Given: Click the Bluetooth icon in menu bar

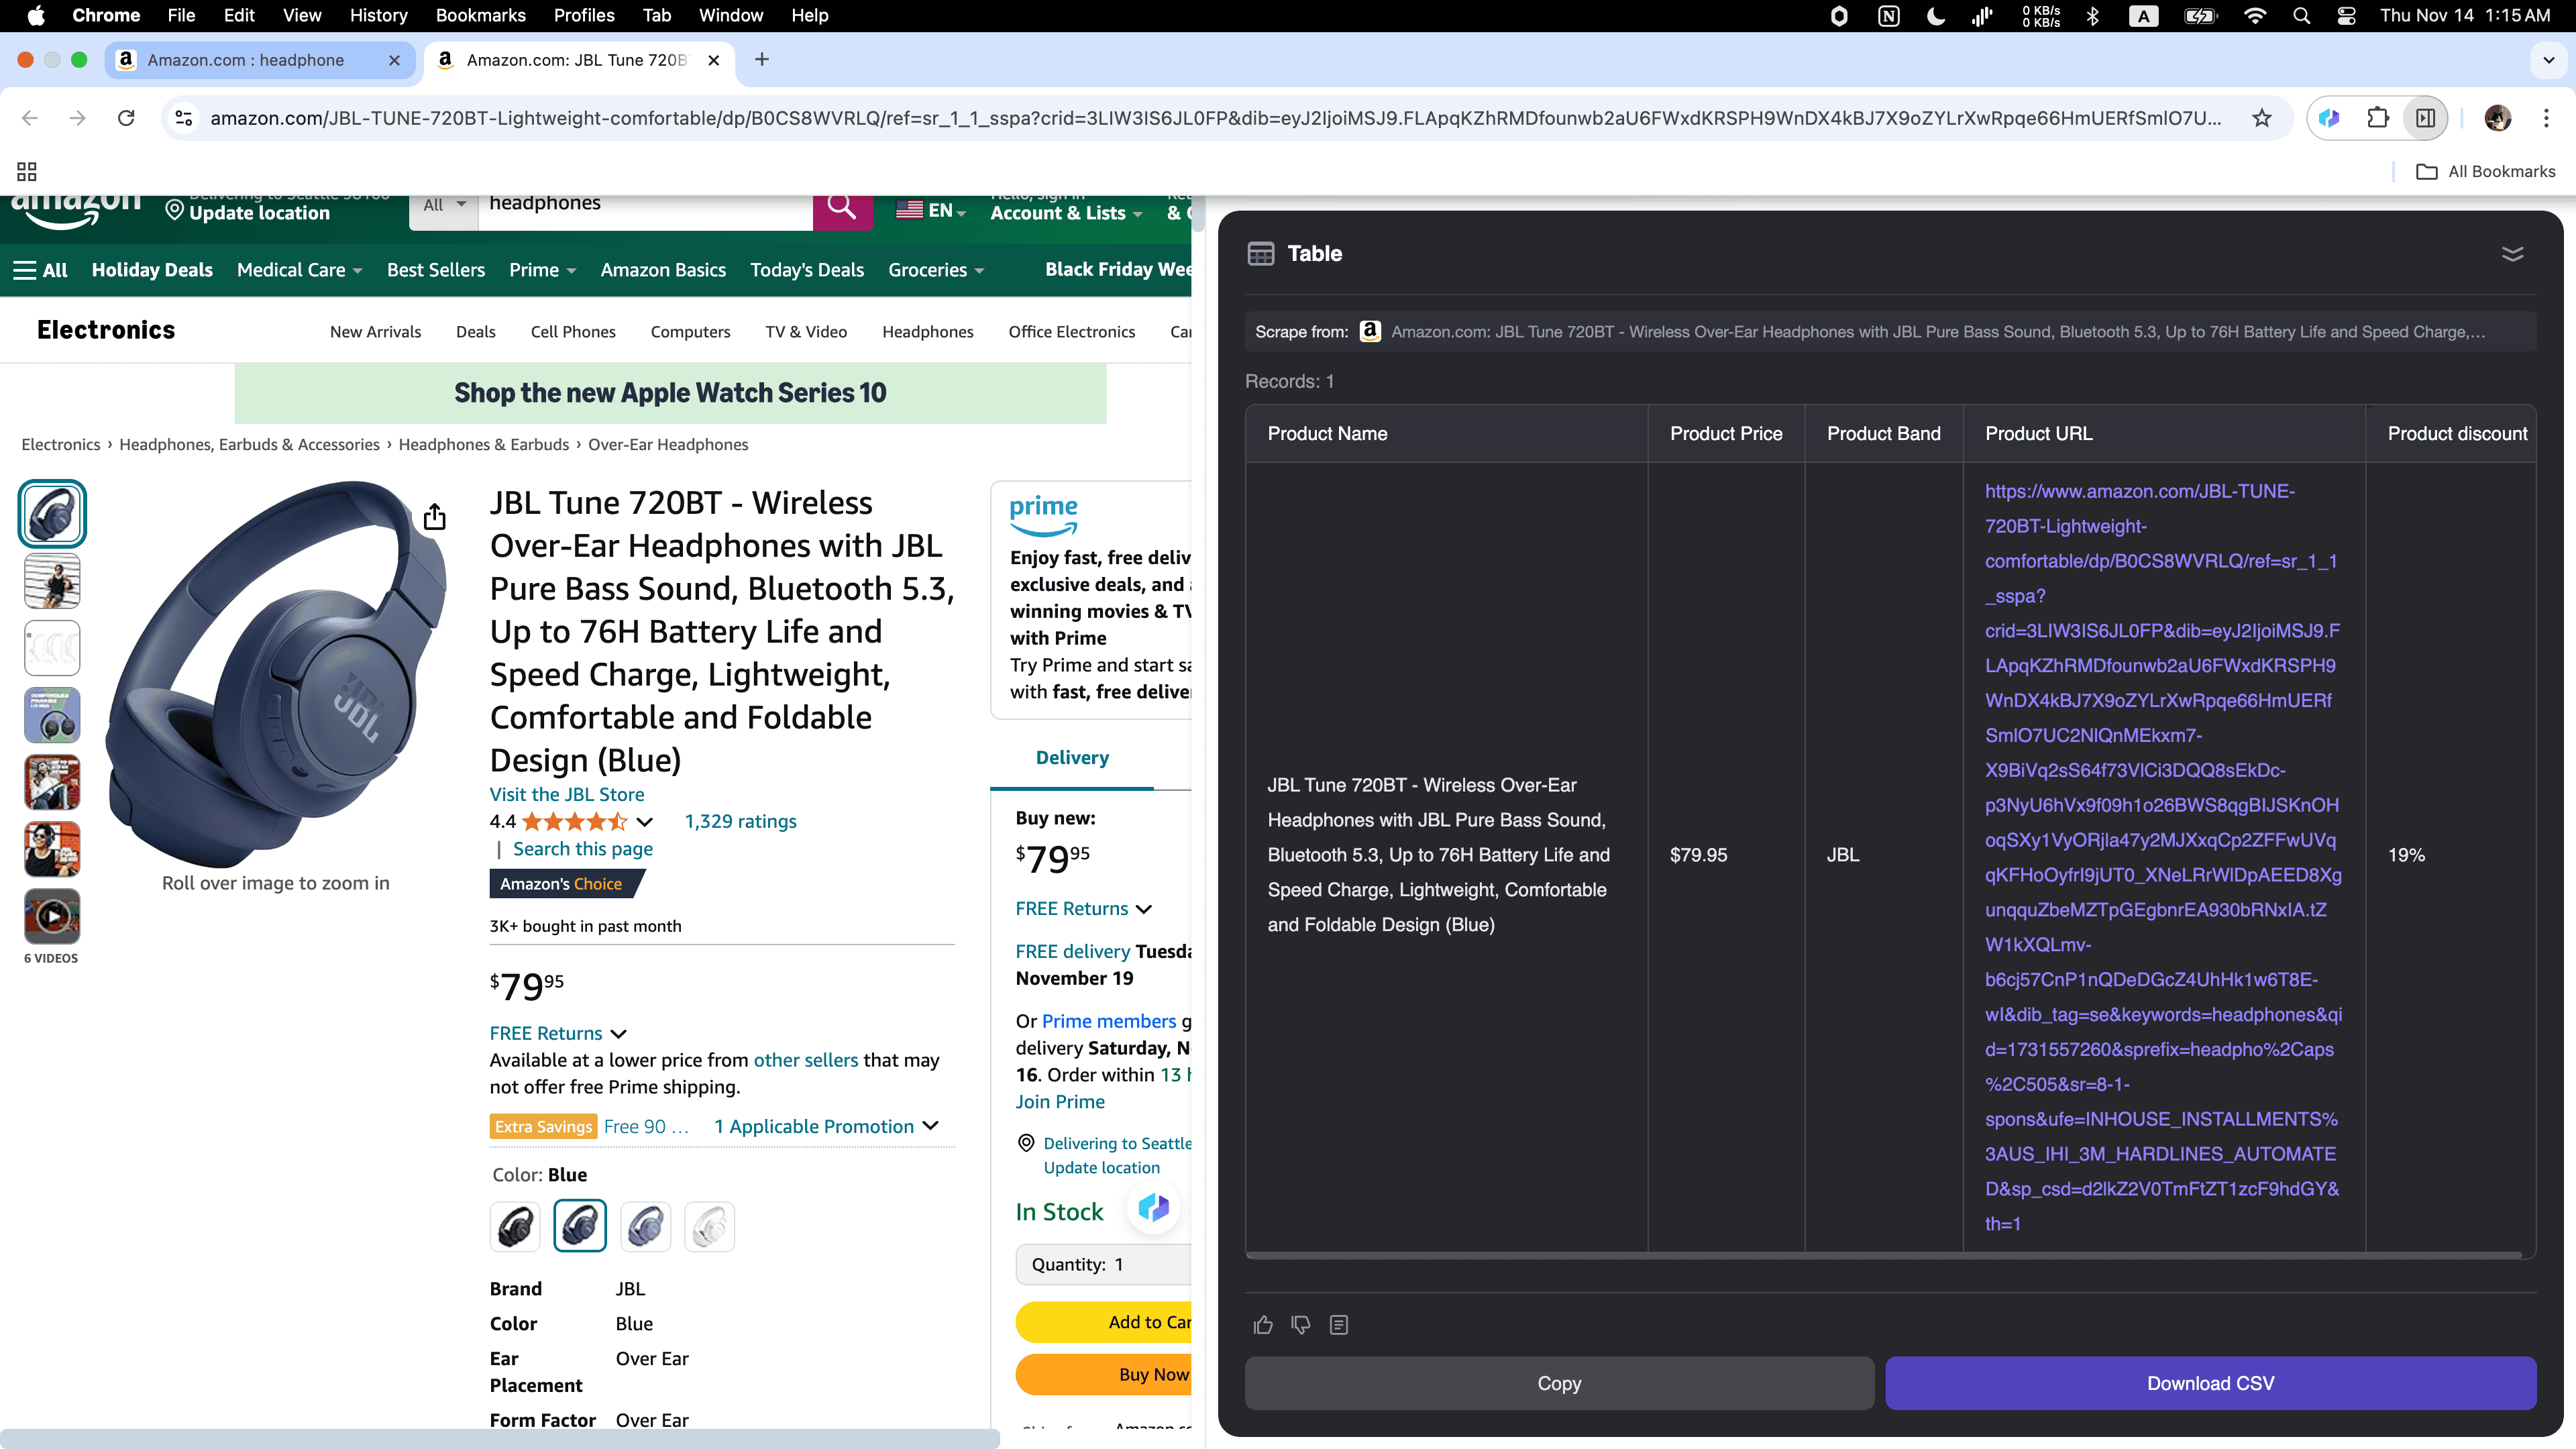Looking at the screenshot, I should (2092, 16).
